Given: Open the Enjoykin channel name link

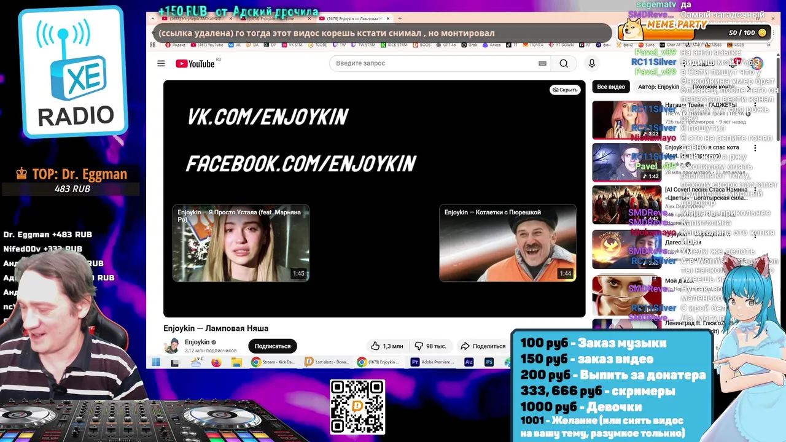Looking at the screenshot, I should point(197,342).
